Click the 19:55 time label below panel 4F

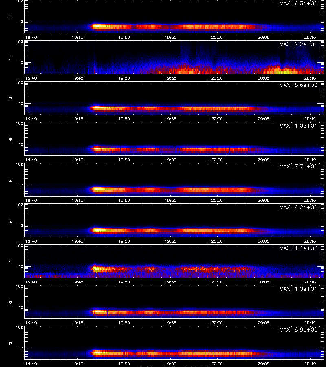pos(170,159)
